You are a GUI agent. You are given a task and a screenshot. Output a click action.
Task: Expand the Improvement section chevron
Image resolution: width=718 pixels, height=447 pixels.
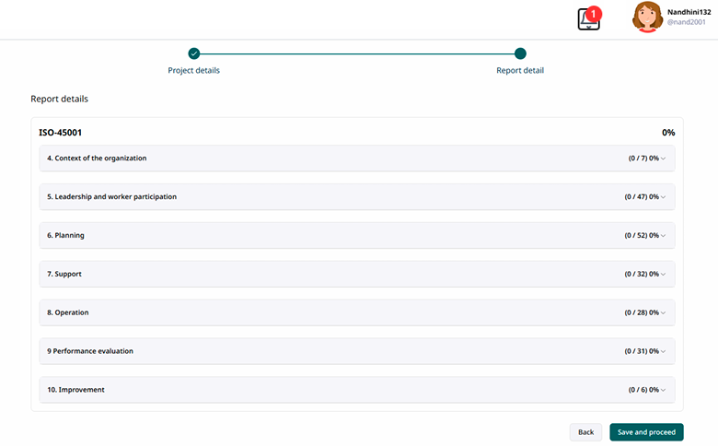663,391
